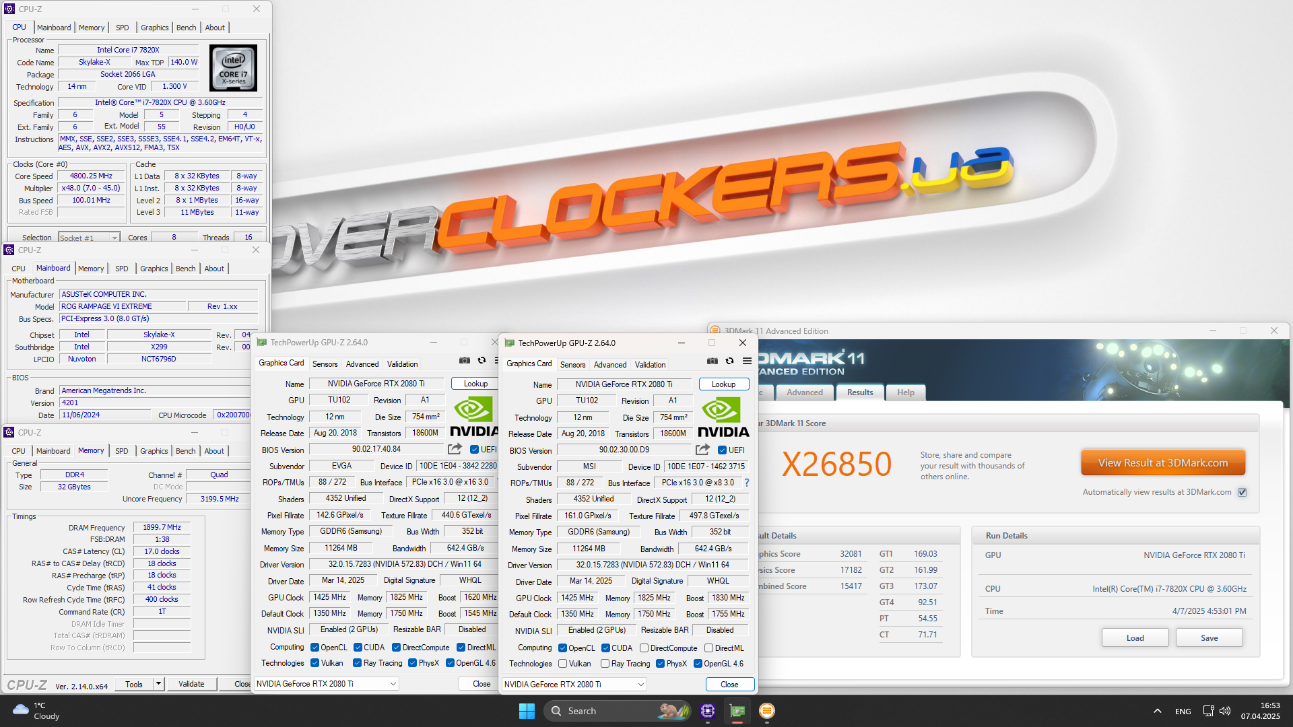The width and height of the screenshot is (1293, 727).
Task: Click the taskbar Search box
Action: [617, 711]
